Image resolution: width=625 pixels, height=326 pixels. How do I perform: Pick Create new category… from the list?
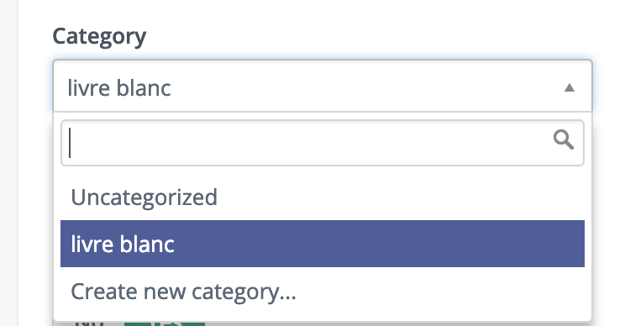pos(323,292)
